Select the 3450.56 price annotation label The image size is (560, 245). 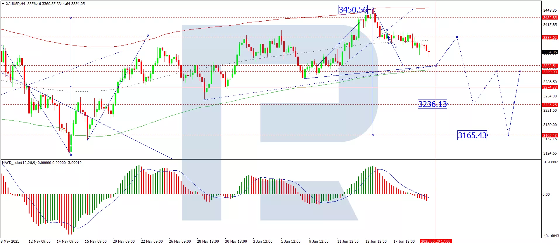[x=353, y=10]
